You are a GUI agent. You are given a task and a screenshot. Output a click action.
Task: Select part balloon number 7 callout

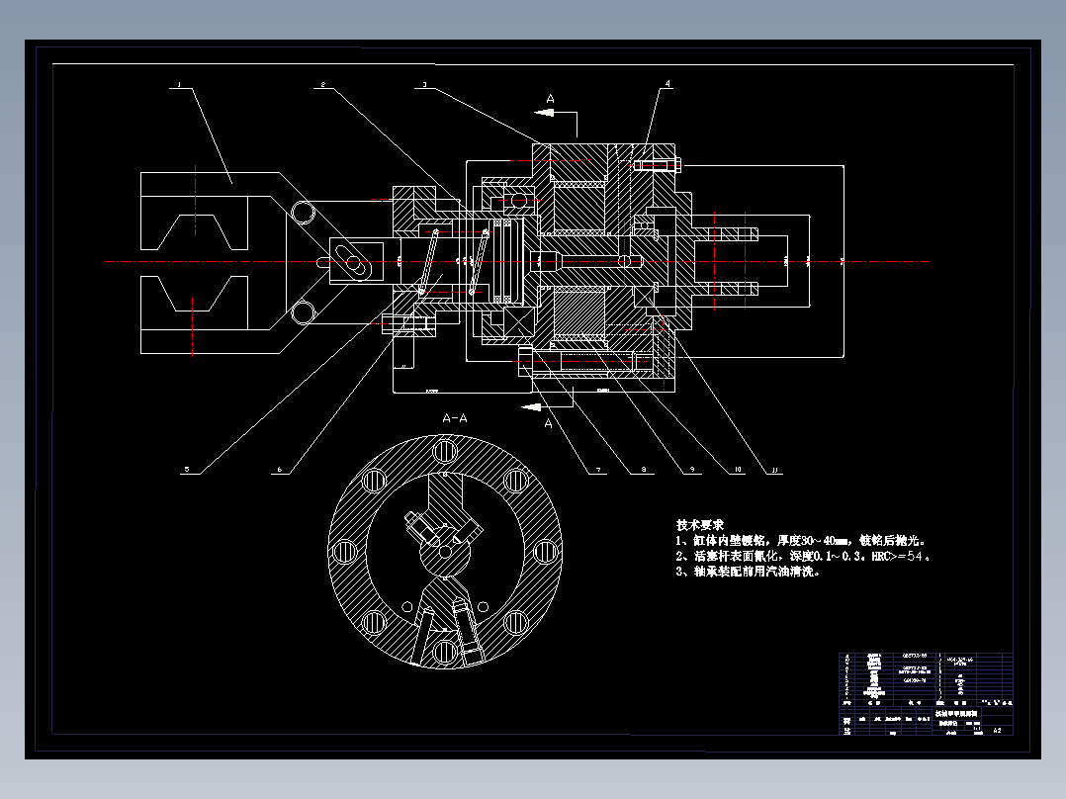(x=600, y=467)
